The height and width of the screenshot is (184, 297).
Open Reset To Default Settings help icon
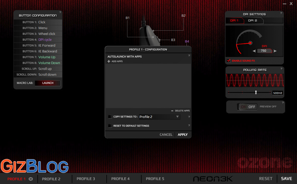pyautogui.click(x=189, y=125)
